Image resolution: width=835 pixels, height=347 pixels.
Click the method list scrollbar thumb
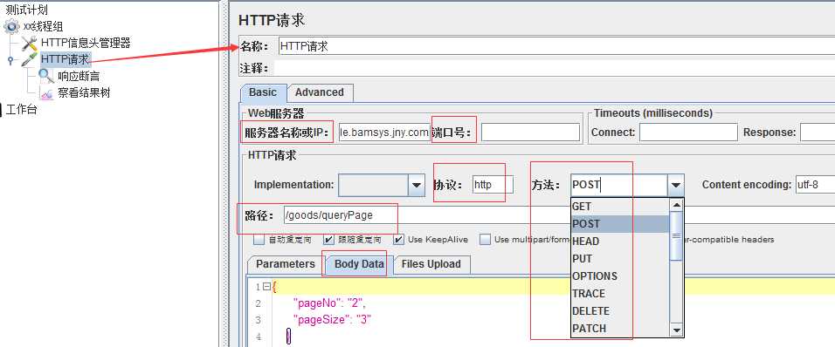pyautogui.click(x=676, y=235)
